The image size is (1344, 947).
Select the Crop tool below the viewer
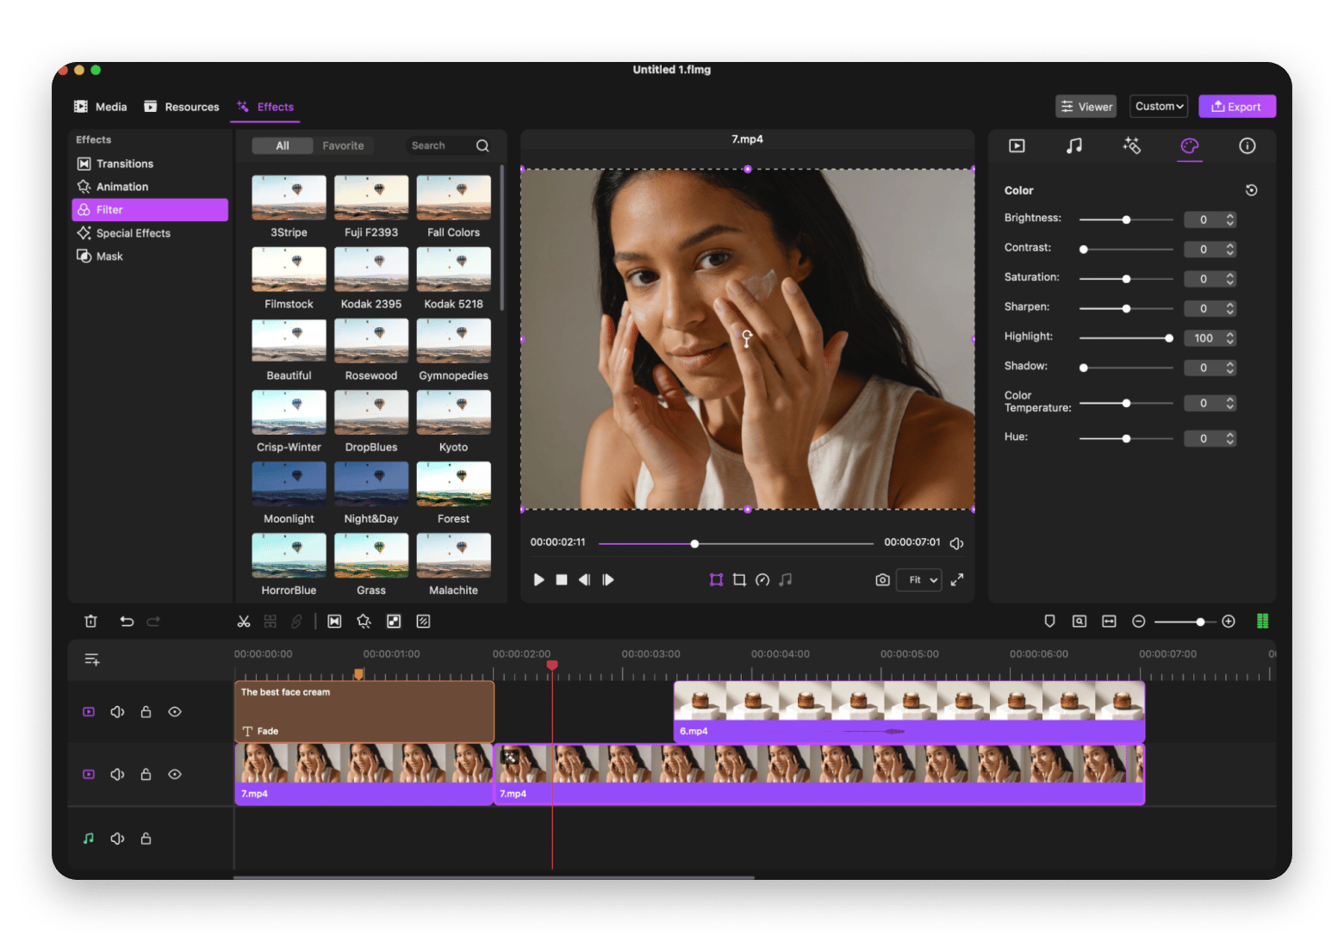[x=739, y=579]
